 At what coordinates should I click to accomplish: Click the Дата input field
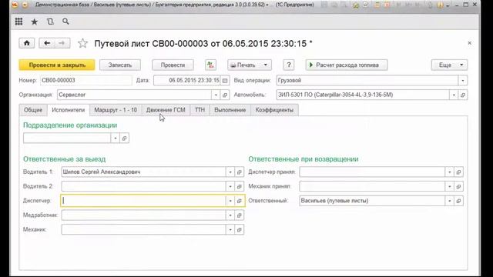tap(187, 80)
